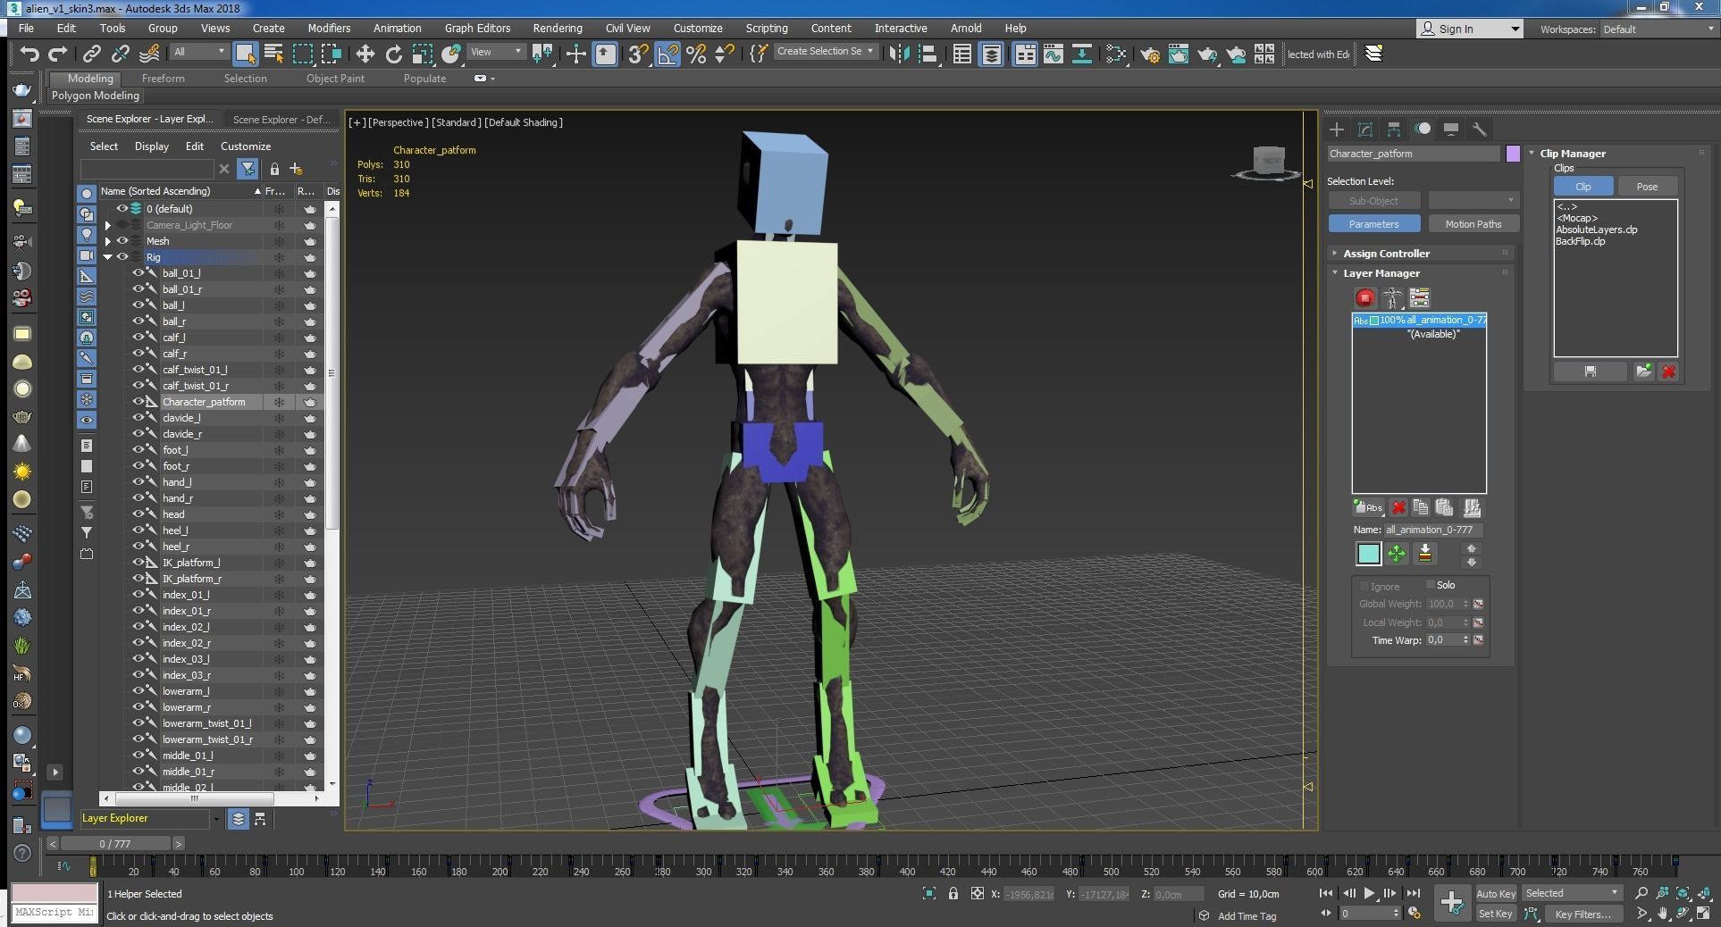The image size is (1721, 927).
Task: Switch Clip Manager to Pose
Action: (1647, 187)
